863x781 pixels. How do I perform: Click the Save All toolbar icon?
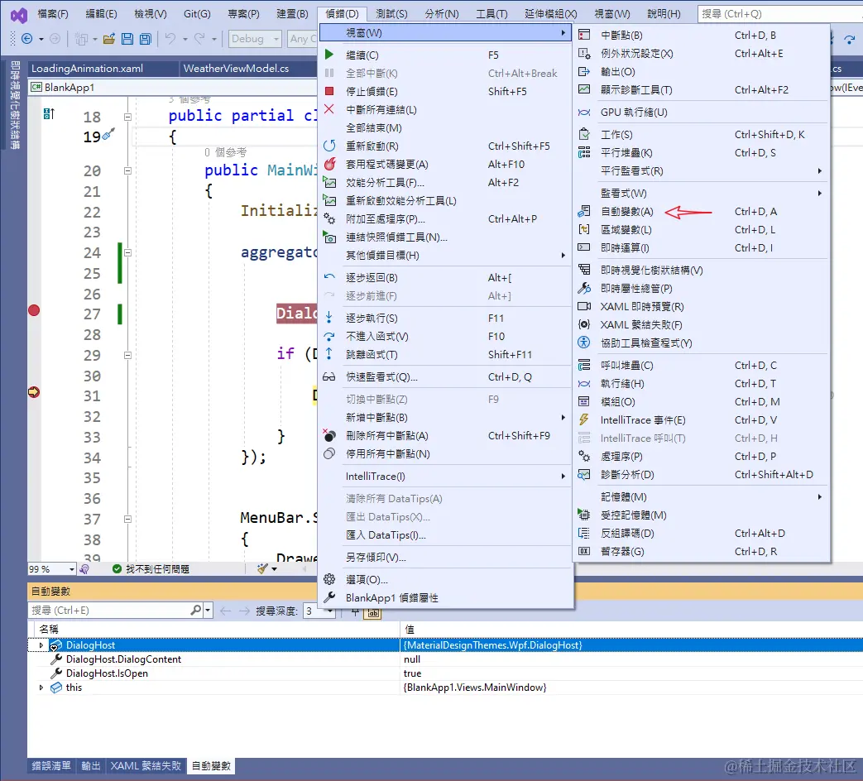[146, 39]
